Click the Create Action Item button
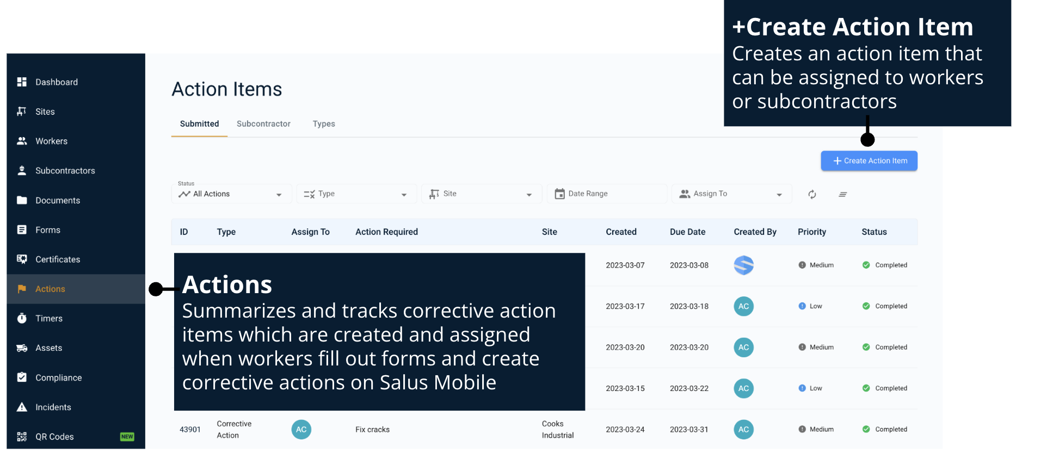 point(869,161)
